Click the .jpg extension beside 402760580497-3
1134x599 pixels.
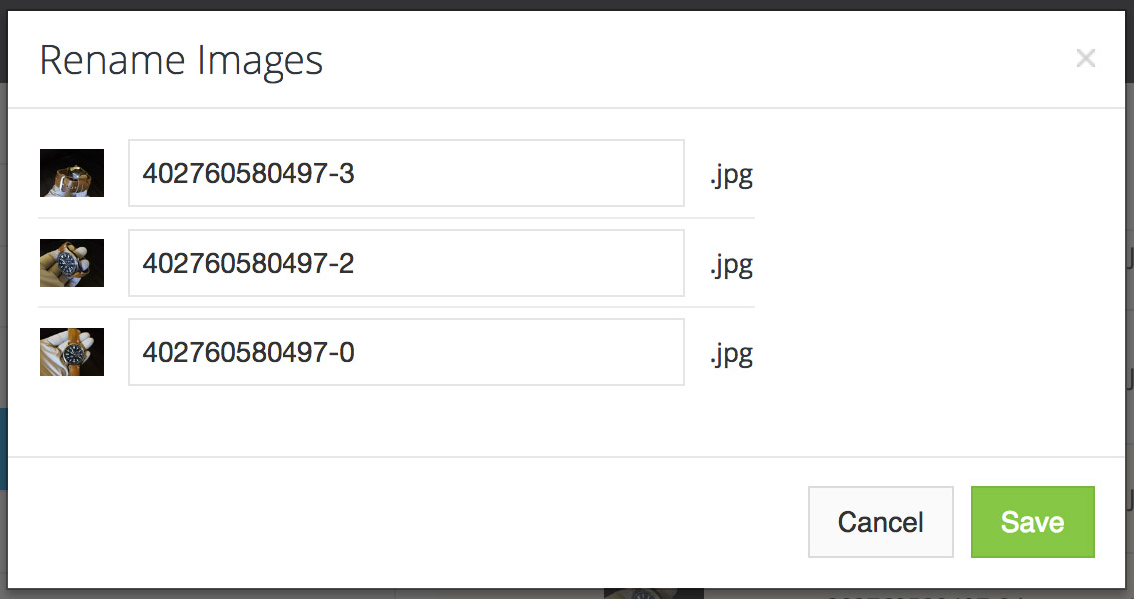[731, 175]
